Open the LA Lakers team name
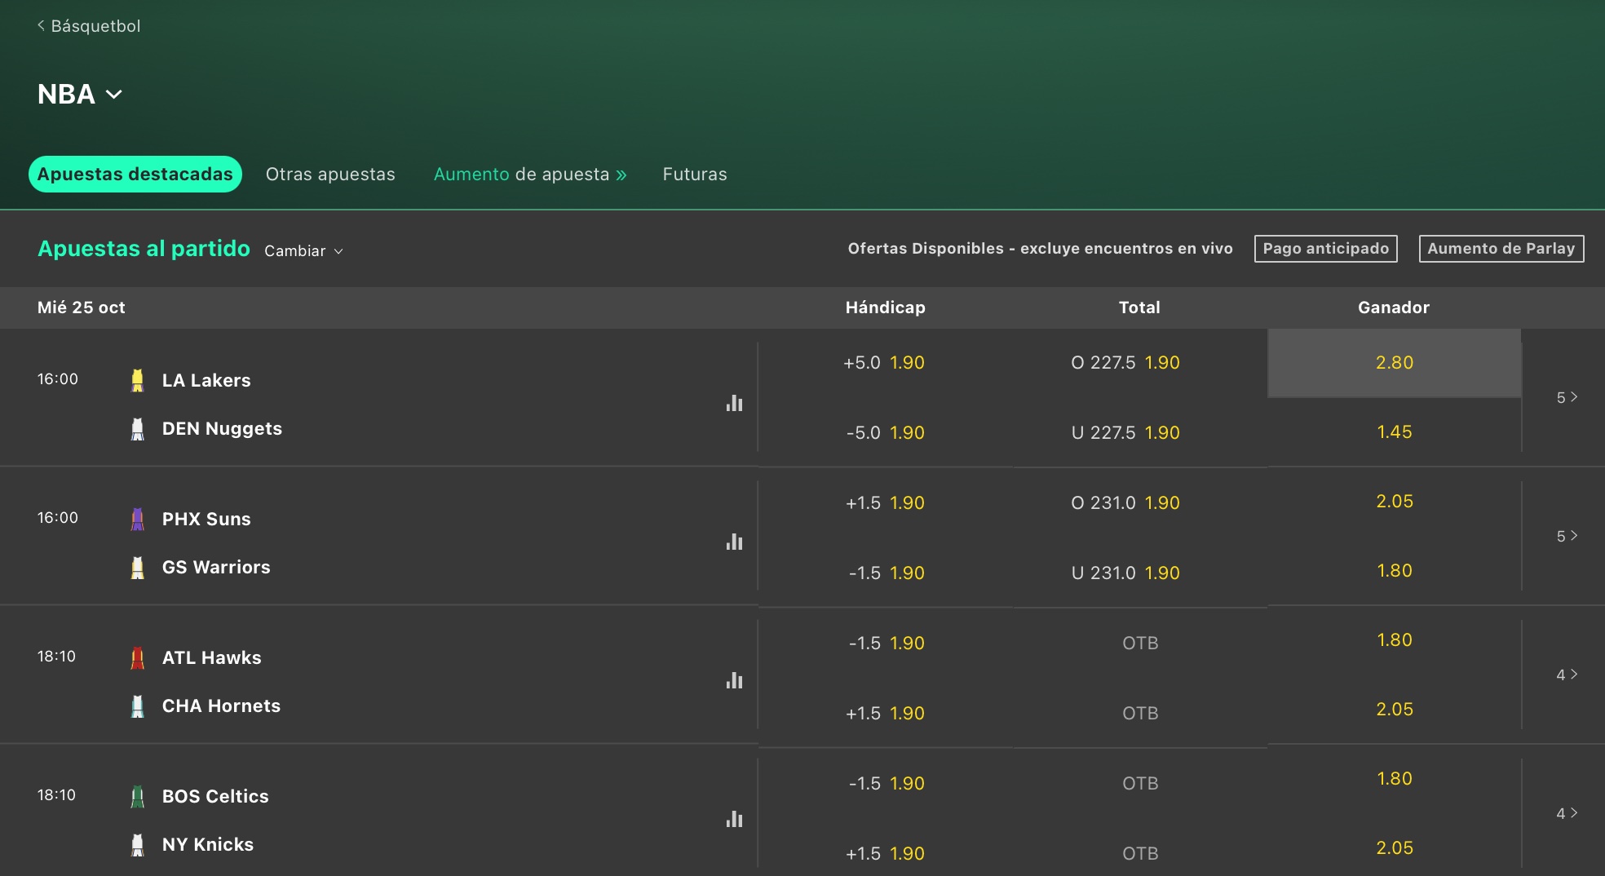This screenshot has width=1605, height=876. 206,381
